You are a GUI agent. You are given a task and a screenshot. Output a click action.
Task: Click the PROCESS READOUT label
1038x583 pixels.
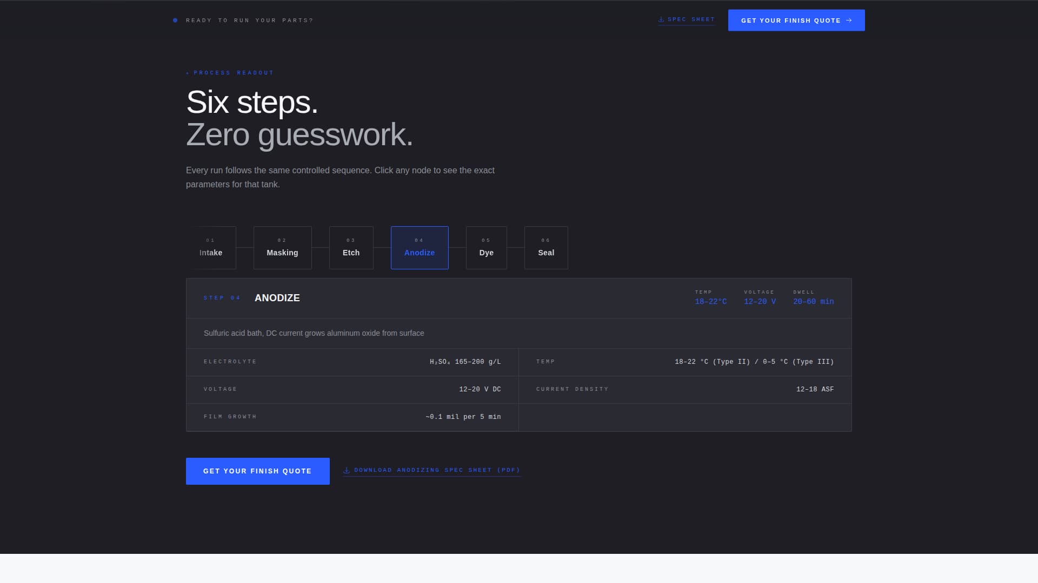233,72
